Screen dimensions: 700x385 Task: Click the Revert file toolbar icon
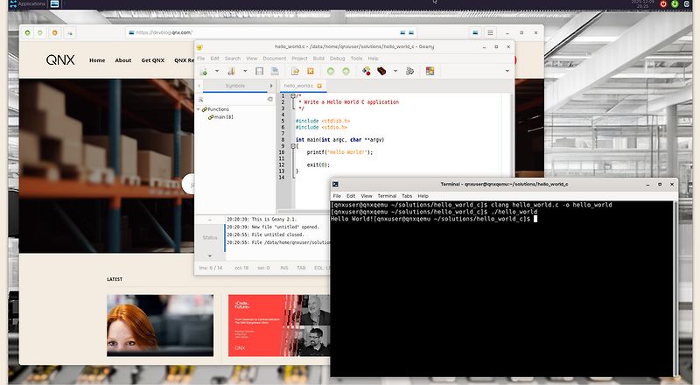click(296, 71)
